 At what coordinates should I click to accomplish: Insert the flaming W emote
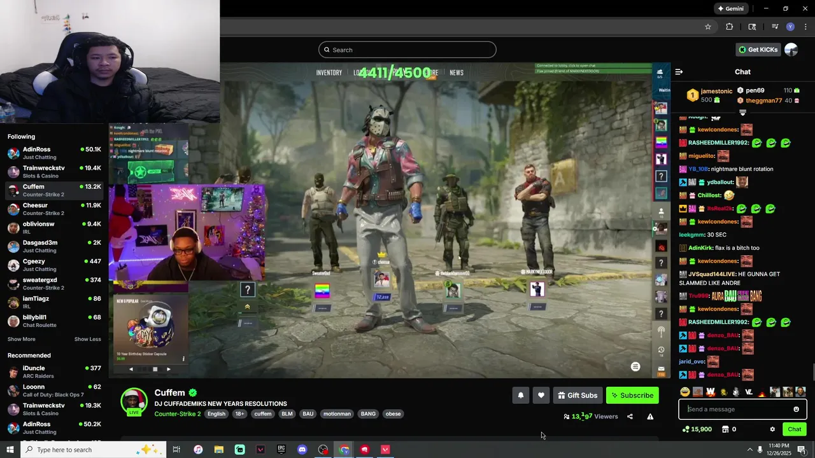click(x=711, y=392)
